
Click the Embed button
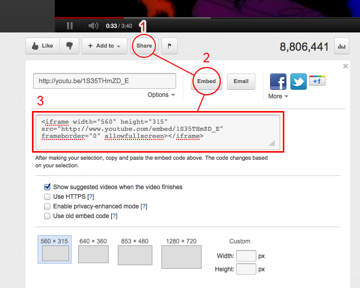(206, 81)
